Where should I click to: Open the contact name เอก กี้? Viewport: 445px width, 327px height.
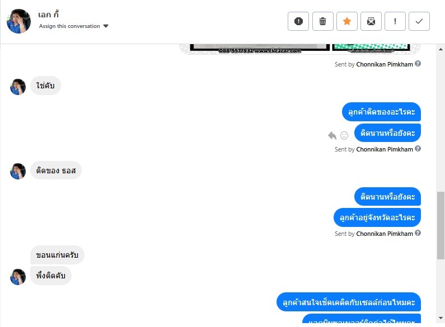(48, 15)
